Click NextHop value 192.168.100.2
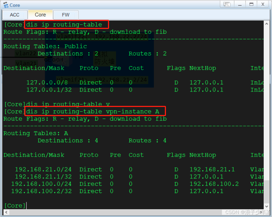The height and width of the screenshot is (217, 272). pyautogui.click(x=214, y=184)
